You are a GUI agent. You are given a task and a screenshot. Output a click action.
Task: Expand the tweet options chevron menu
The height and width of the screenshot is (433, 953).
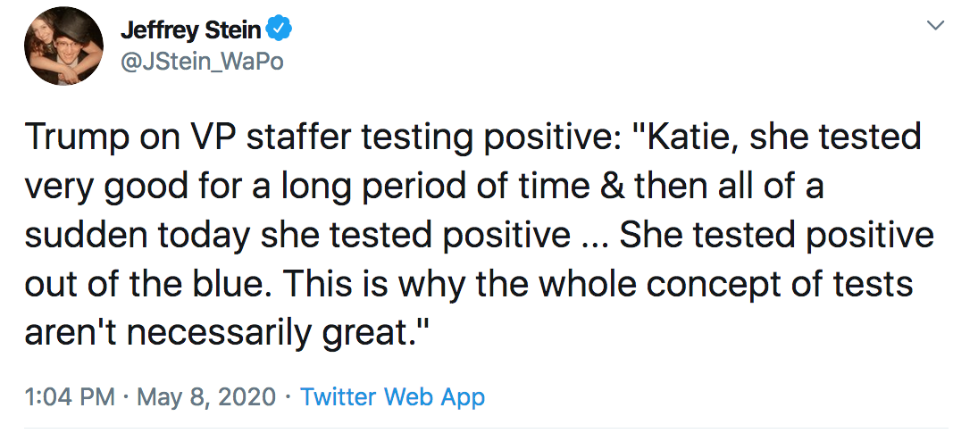pyautogui.click(x=932, y=25)
